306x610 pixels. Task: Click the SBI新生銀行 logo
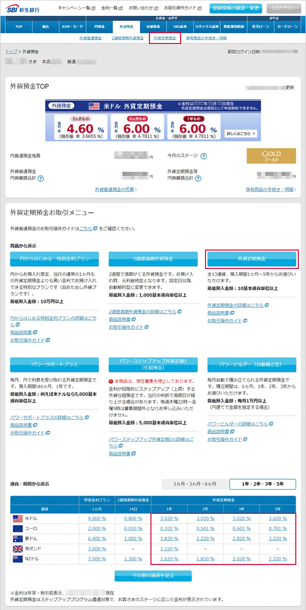coord(23,9)
